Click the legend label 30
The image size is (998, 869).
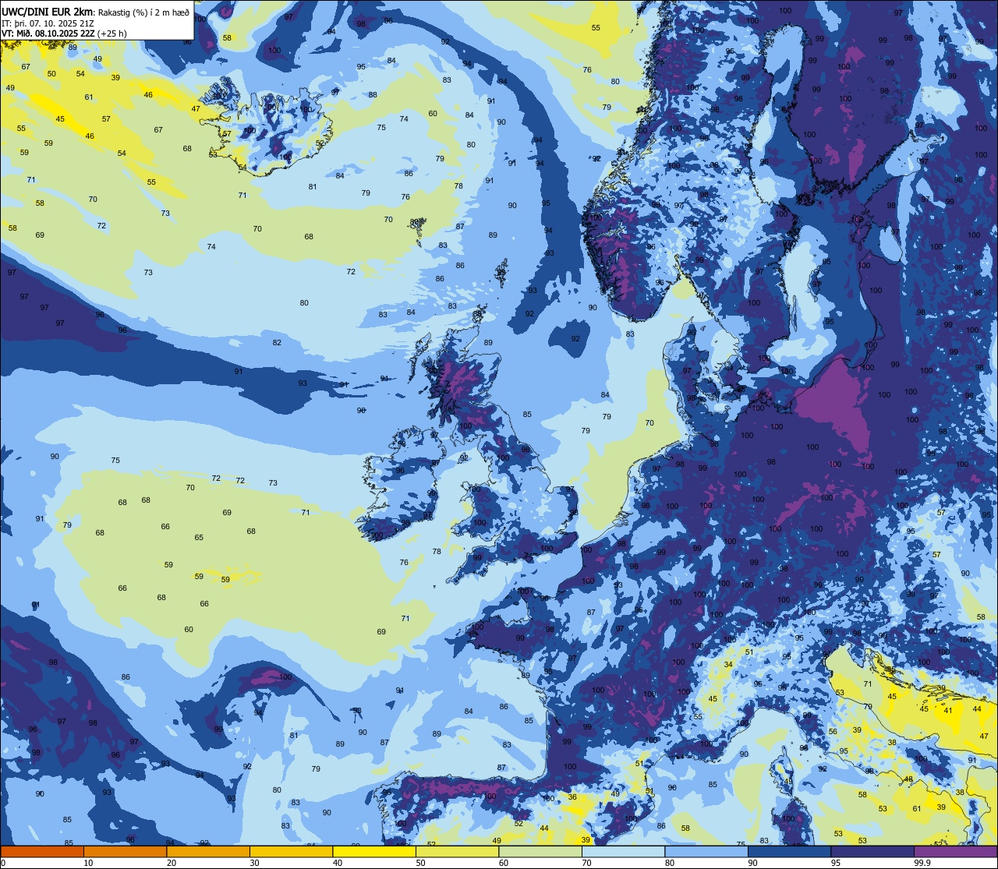[254, 863]
